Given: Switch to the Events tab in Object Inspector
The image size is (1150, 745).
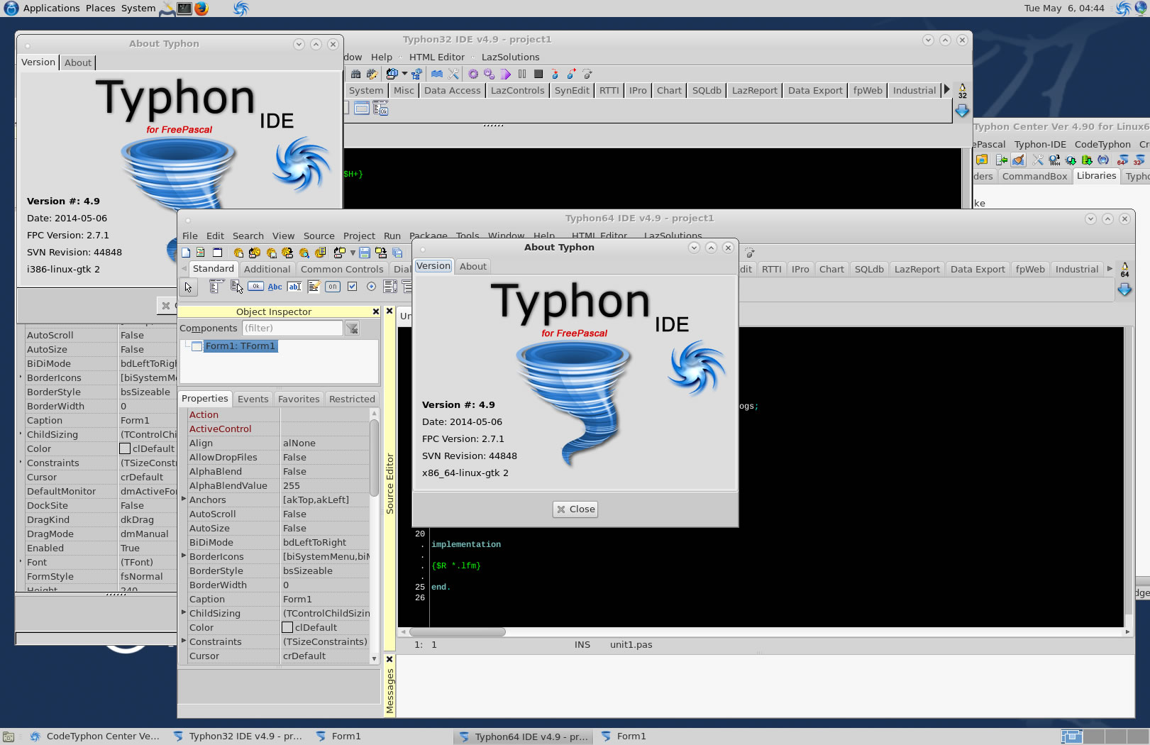Looking at the screenshot, I should (253, 399).
